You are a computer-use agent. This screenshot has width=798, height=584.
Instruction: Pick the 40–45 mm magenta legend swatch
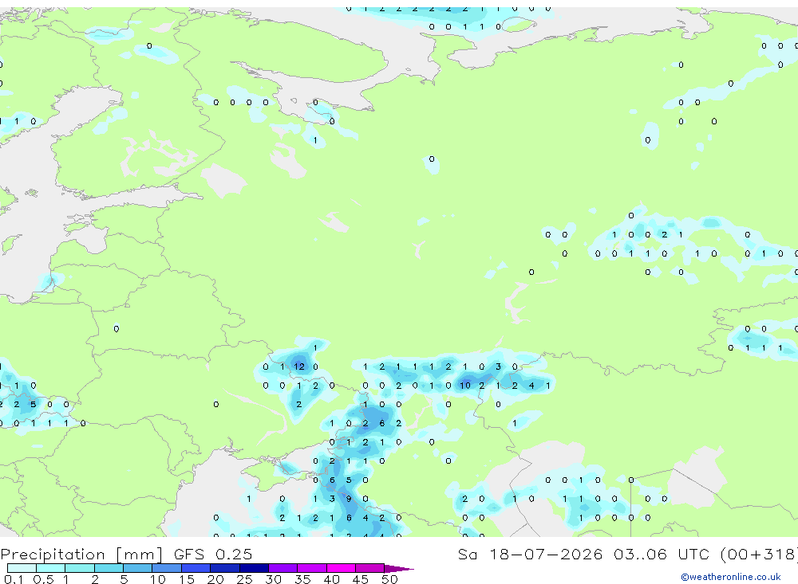click(x=341, y=568)
